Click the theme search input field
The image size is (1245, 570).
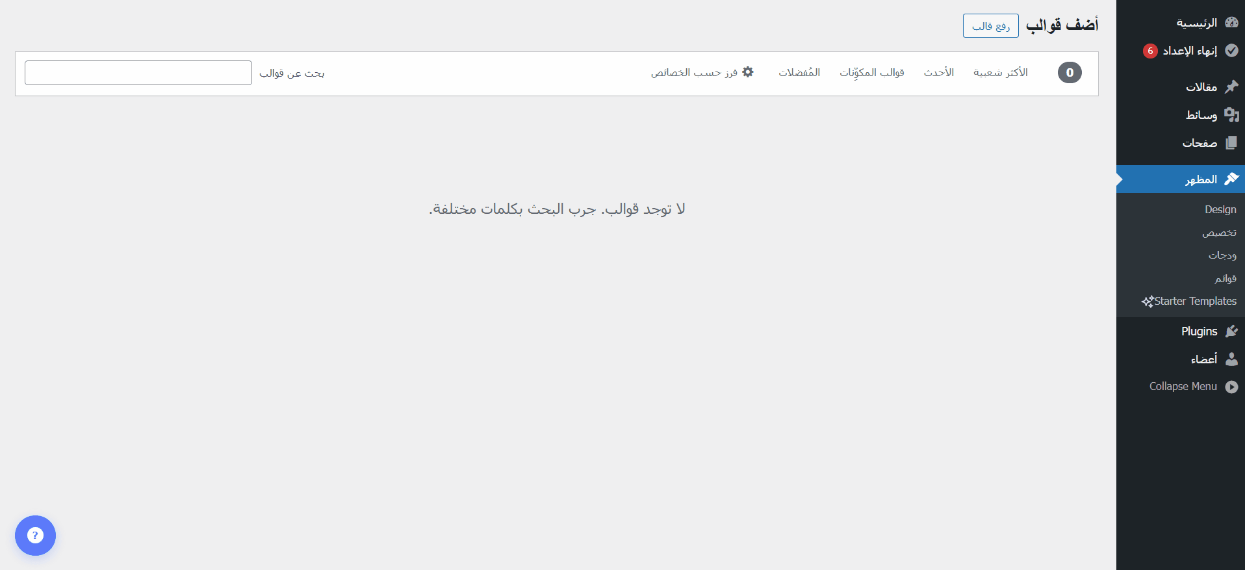click(138, 73)
